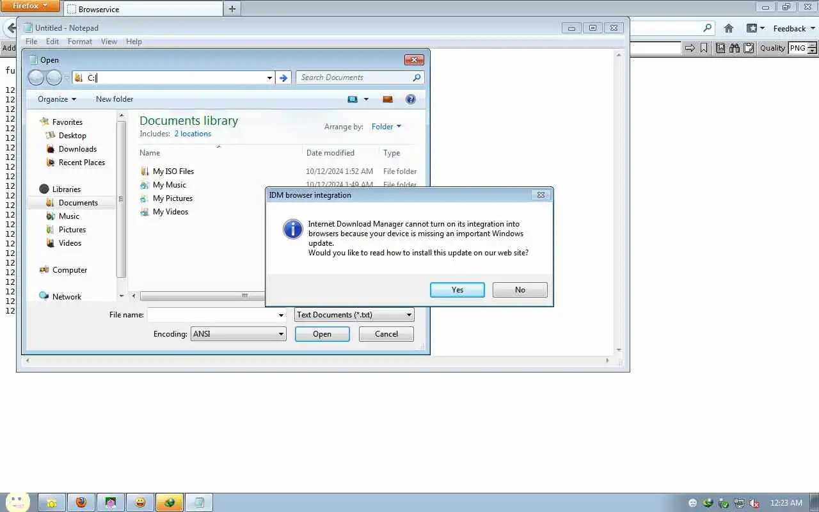Click the magnifier icon in Search Documents
Image resolution: width=819 pixels, height=512 pixels.
pos(417,77)
